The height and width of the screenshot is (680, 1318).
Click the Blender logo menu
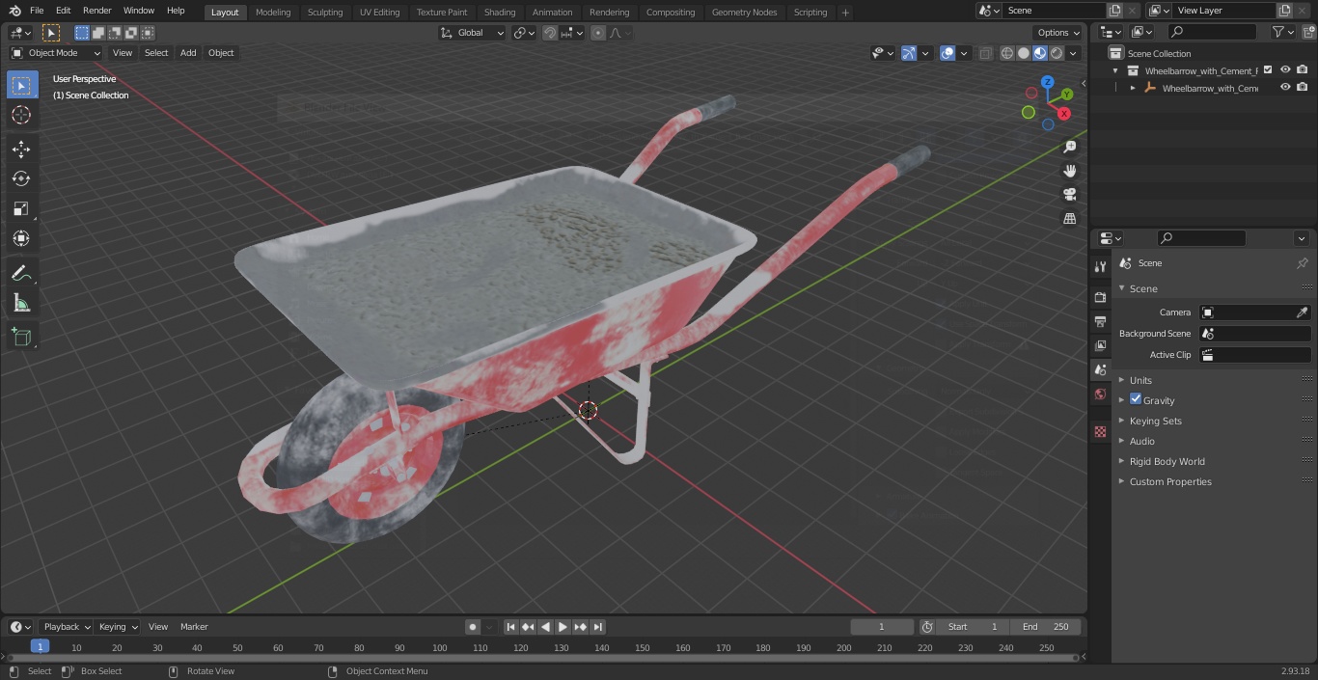(x=14, y=11)
